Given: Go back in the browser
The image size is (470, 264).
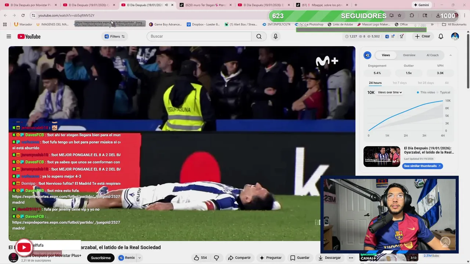Looking at the screenshot, I should coord(5,15).
